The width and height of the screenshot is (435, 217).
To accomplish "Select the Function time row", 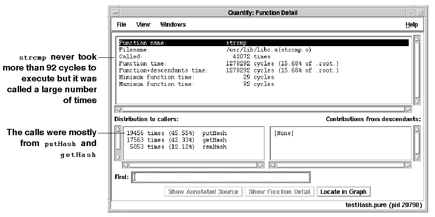I will (264, 63).
